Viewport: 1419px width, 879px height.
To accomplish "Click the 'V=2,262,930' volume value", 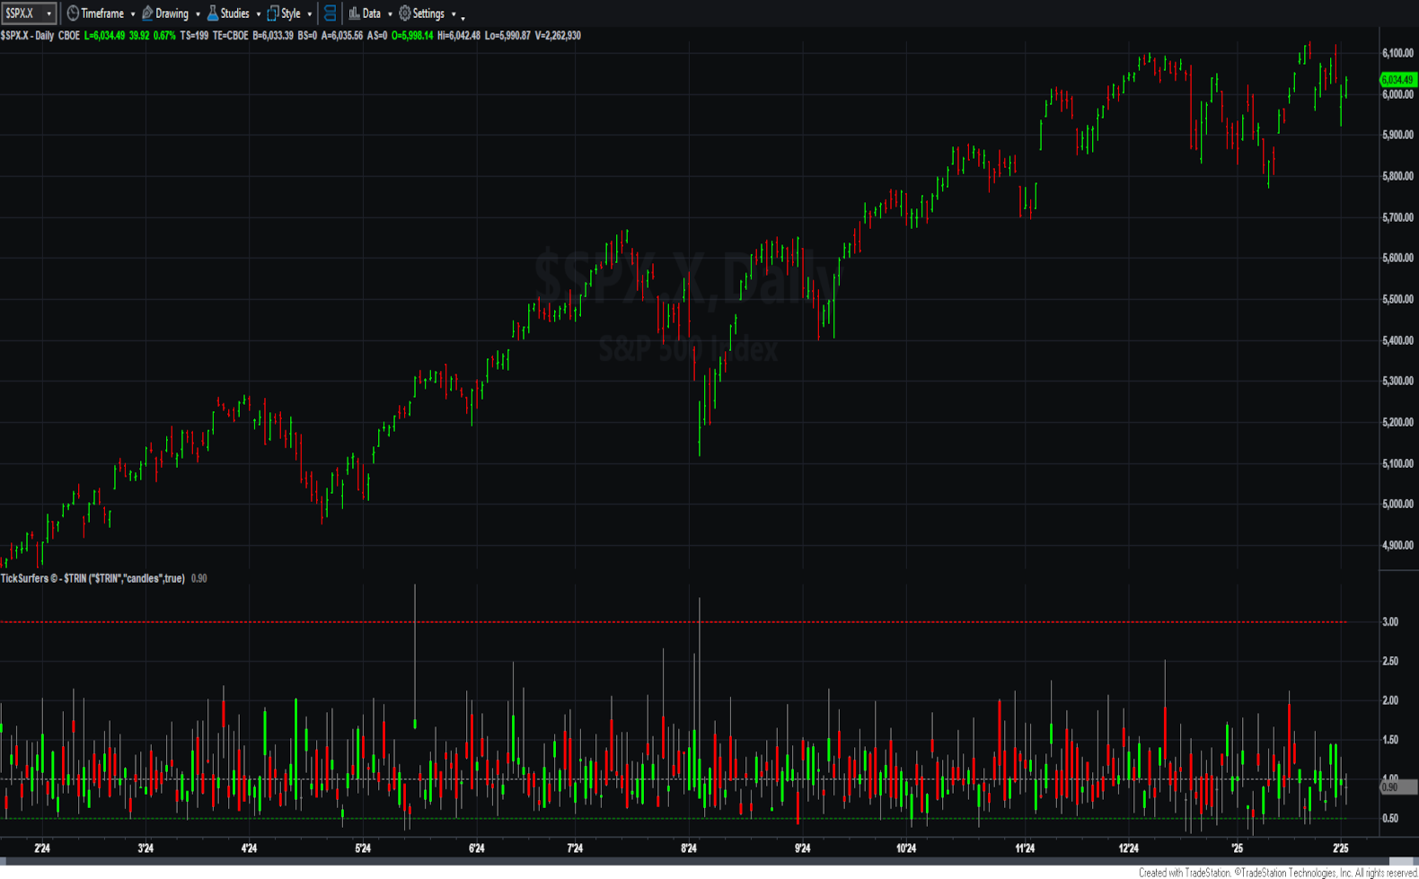I will [558, 36].
